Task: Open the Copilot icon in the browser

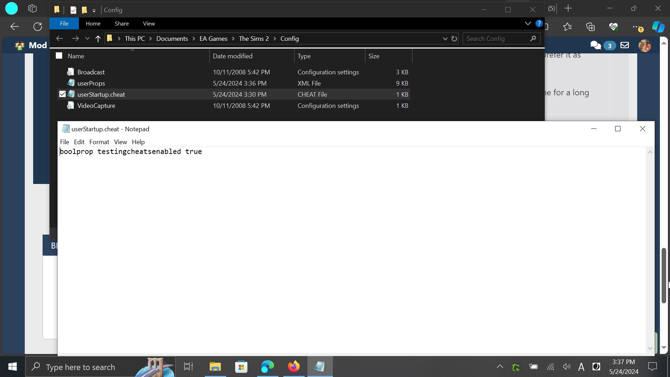Action: 658,27
